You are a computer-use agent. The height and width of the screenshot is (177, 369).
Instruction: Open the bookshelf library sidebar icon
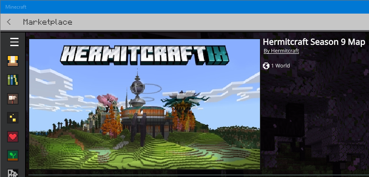tap(12, 80)
